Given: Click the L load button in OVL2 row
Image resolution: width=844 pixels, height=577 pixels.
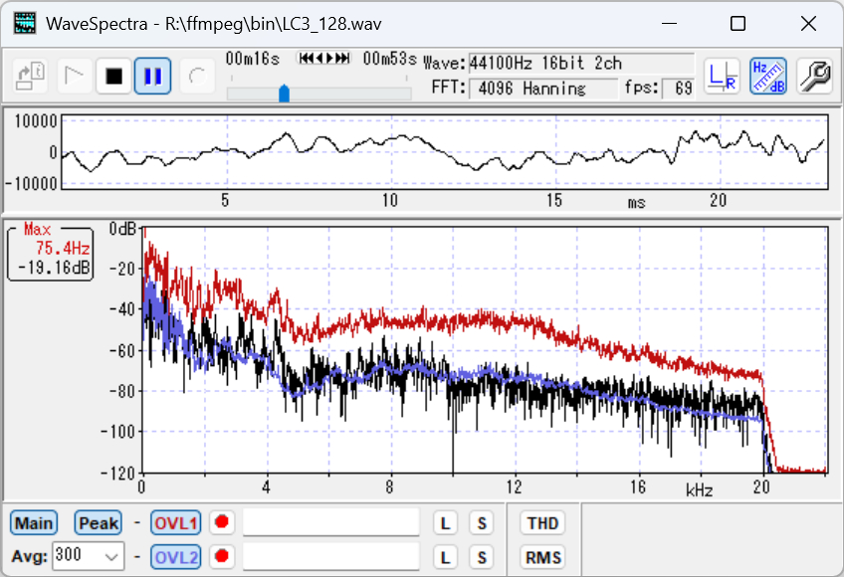Looking at the screenshot, I should [x=445, y=557].
